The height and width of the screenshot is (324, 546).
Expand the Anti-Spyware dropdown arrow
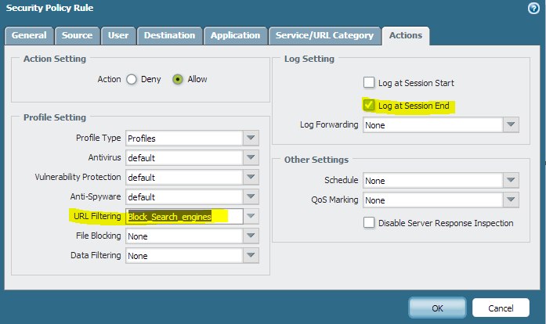251,196
